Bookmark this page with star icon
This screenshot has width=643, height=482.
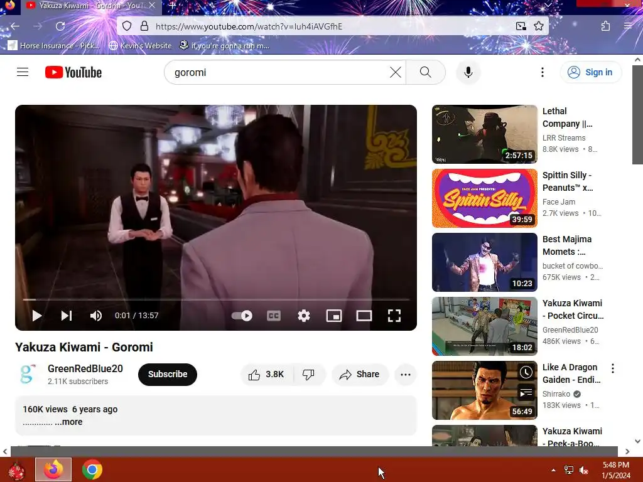(539, 26)
